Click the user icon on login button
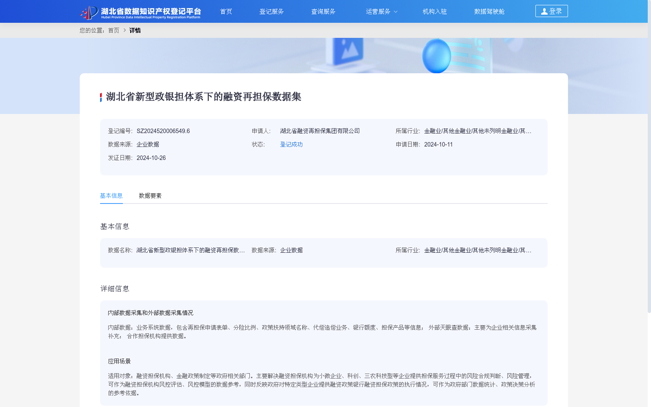 [x=544, y=11]
